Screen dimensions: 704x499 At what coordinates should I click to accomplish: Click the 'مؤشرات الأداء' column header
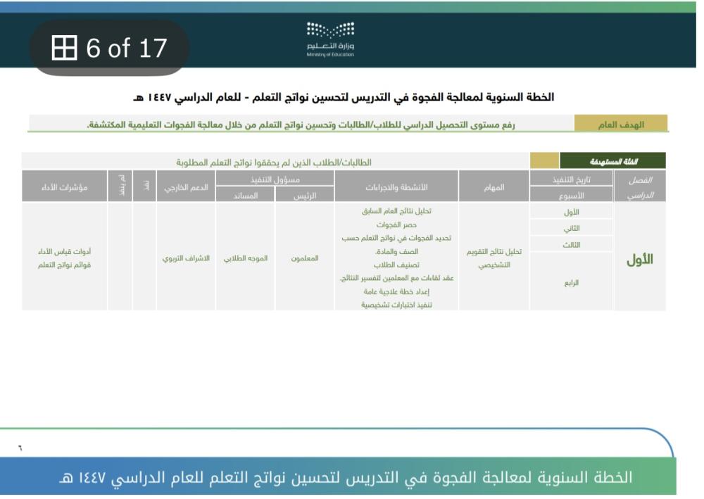(x=64, y=187)
